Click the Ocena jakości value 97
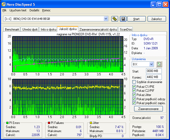The image size is (170, 140). click(x=162, y=118)
